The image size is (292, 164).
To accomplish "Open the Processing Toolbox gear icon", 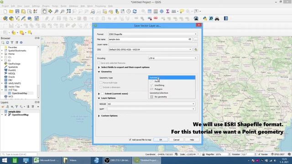I will [162, 11].
